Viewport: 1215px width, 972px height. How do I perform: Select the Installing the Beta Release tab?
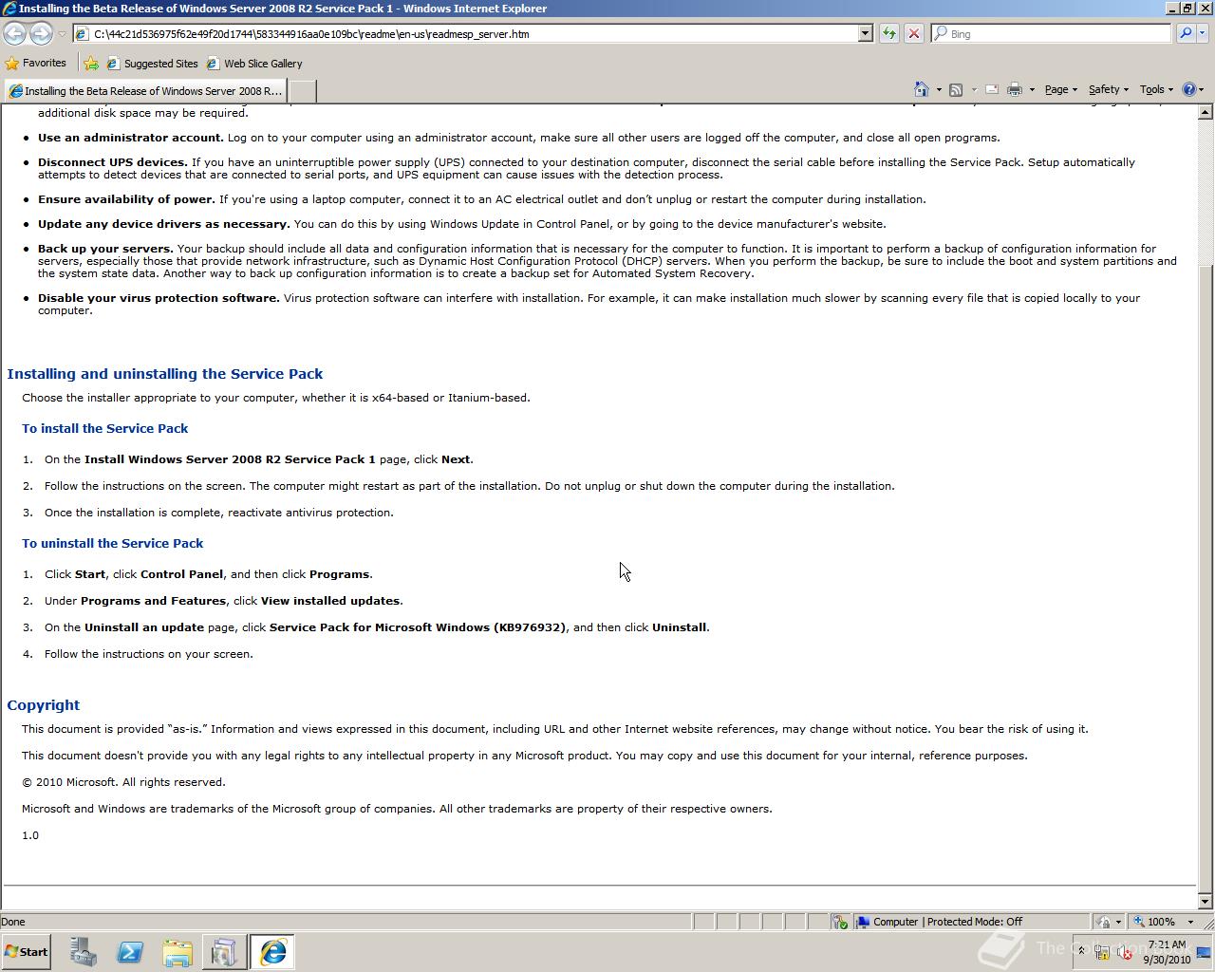tap(144, 91)
